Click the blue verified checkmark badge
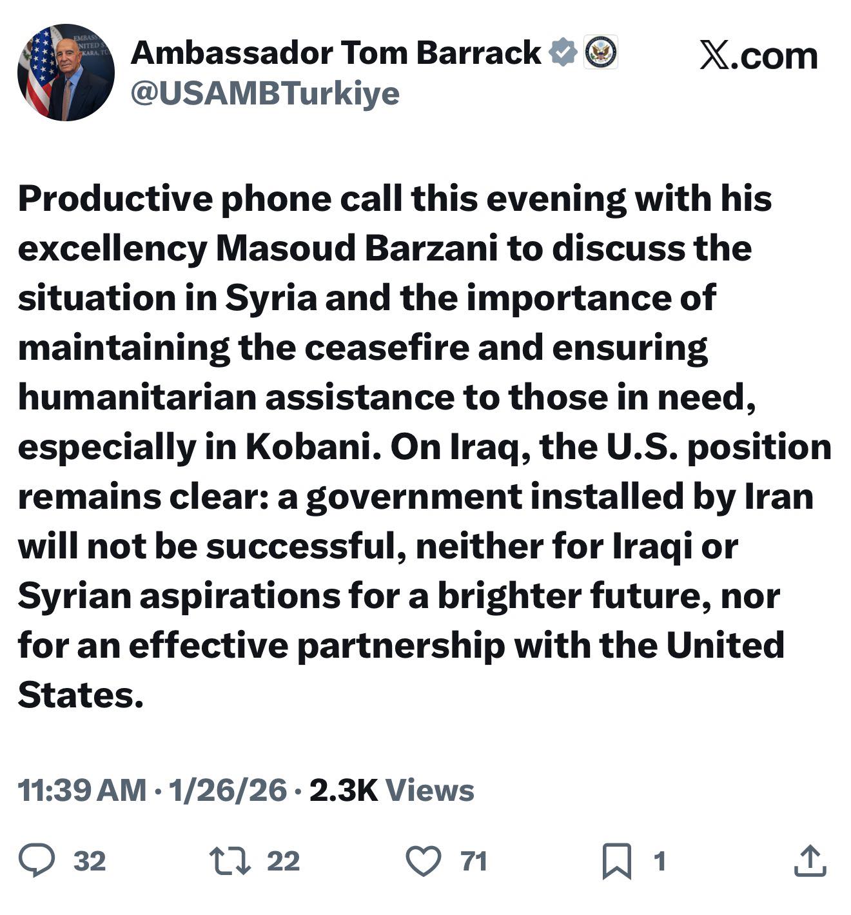This screenshot has width=851, height=915. [x=563, y=53]
